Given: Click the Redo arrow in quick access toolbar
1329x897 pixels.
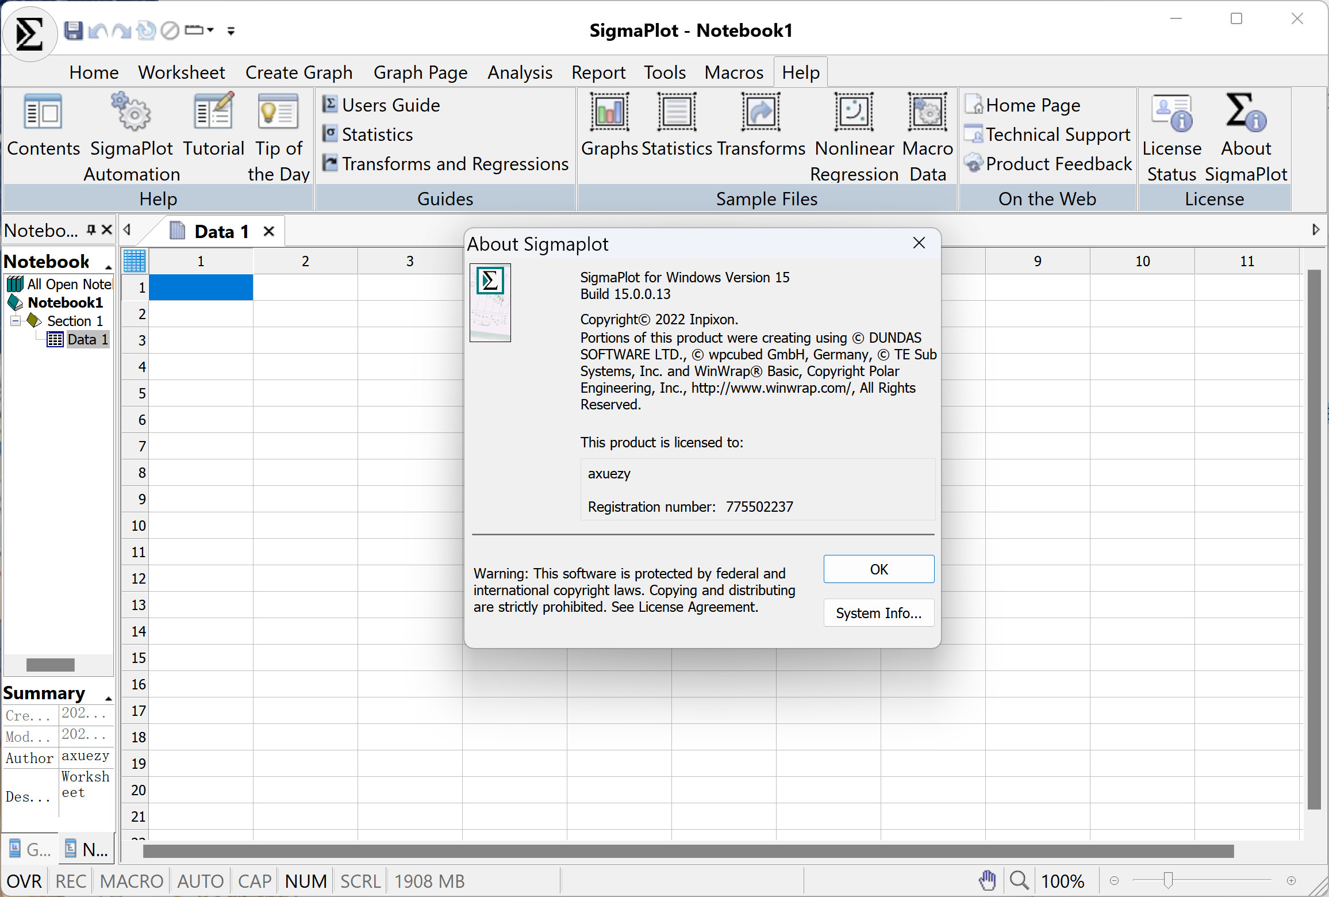Looking at the screenshot, I should (x=121, y=30).
